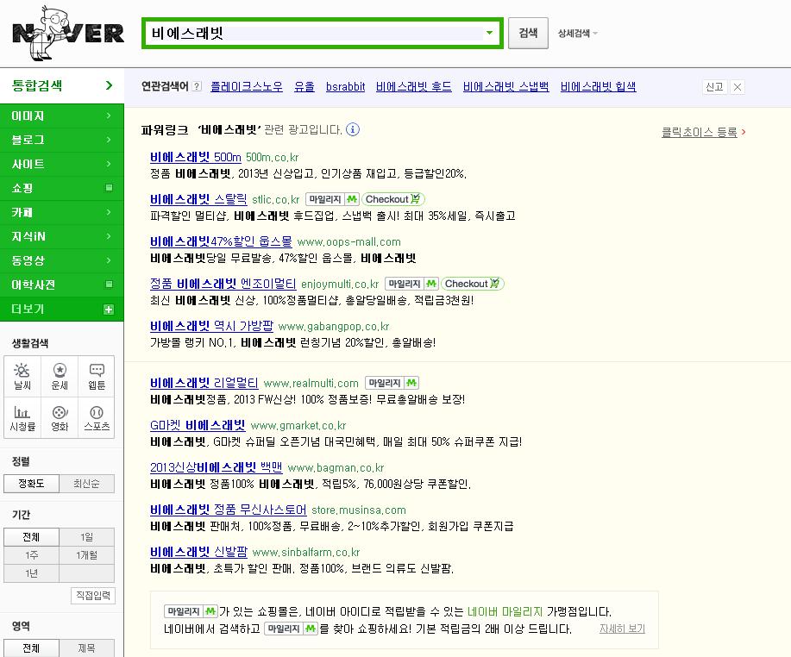791x657 pixels.
Task: Set 영역 filter to 제목
Action: (87, 648)
